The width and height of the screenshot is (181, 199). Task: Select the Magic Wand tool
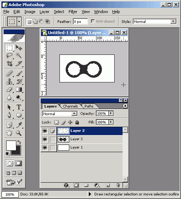tap(19, 56)
